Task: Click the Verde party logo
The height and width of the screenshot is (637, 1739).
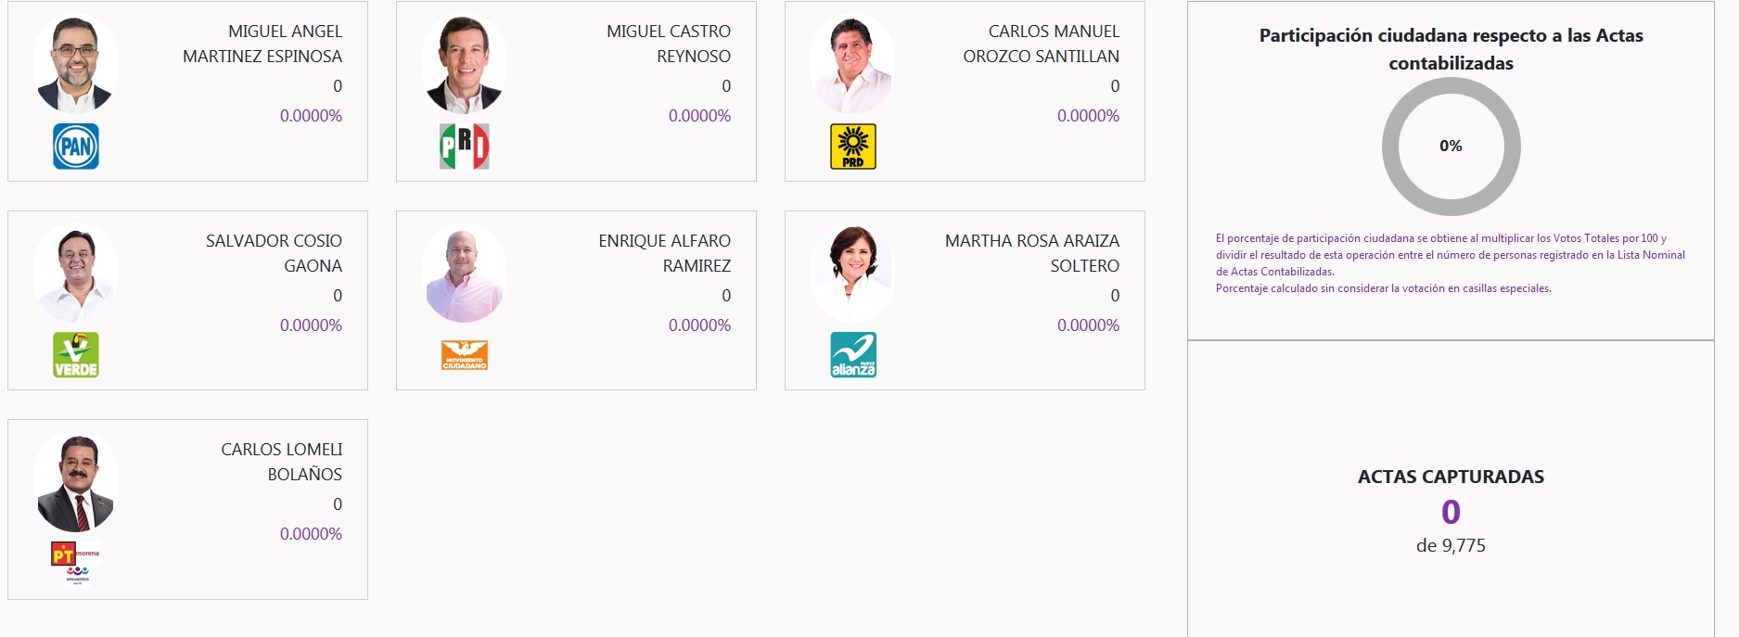Action: 76,355
